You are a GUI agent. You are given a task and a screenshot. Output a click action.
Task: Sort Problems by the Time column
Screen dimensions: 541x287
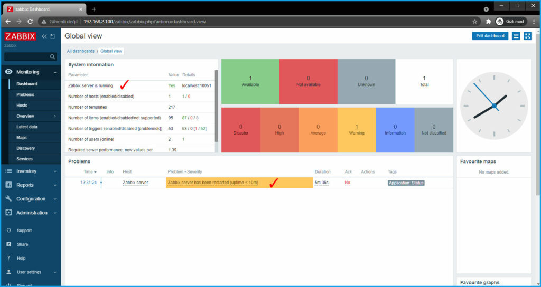coord(90,171)
